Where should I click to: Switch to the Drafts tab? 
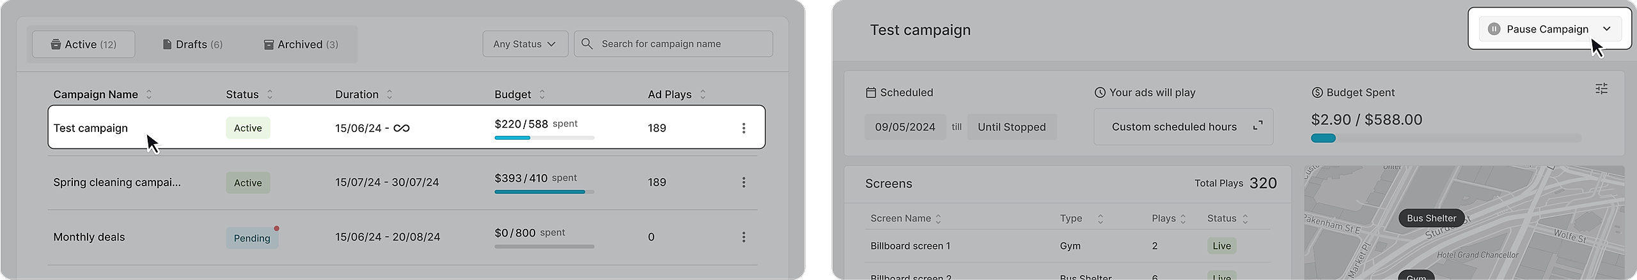pos(192,45)
